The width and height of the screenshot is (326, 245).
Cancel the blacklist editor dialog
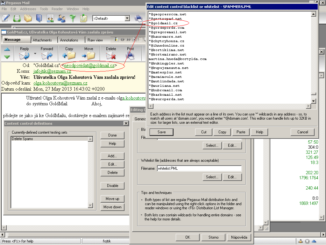click(x=302, y=132)
